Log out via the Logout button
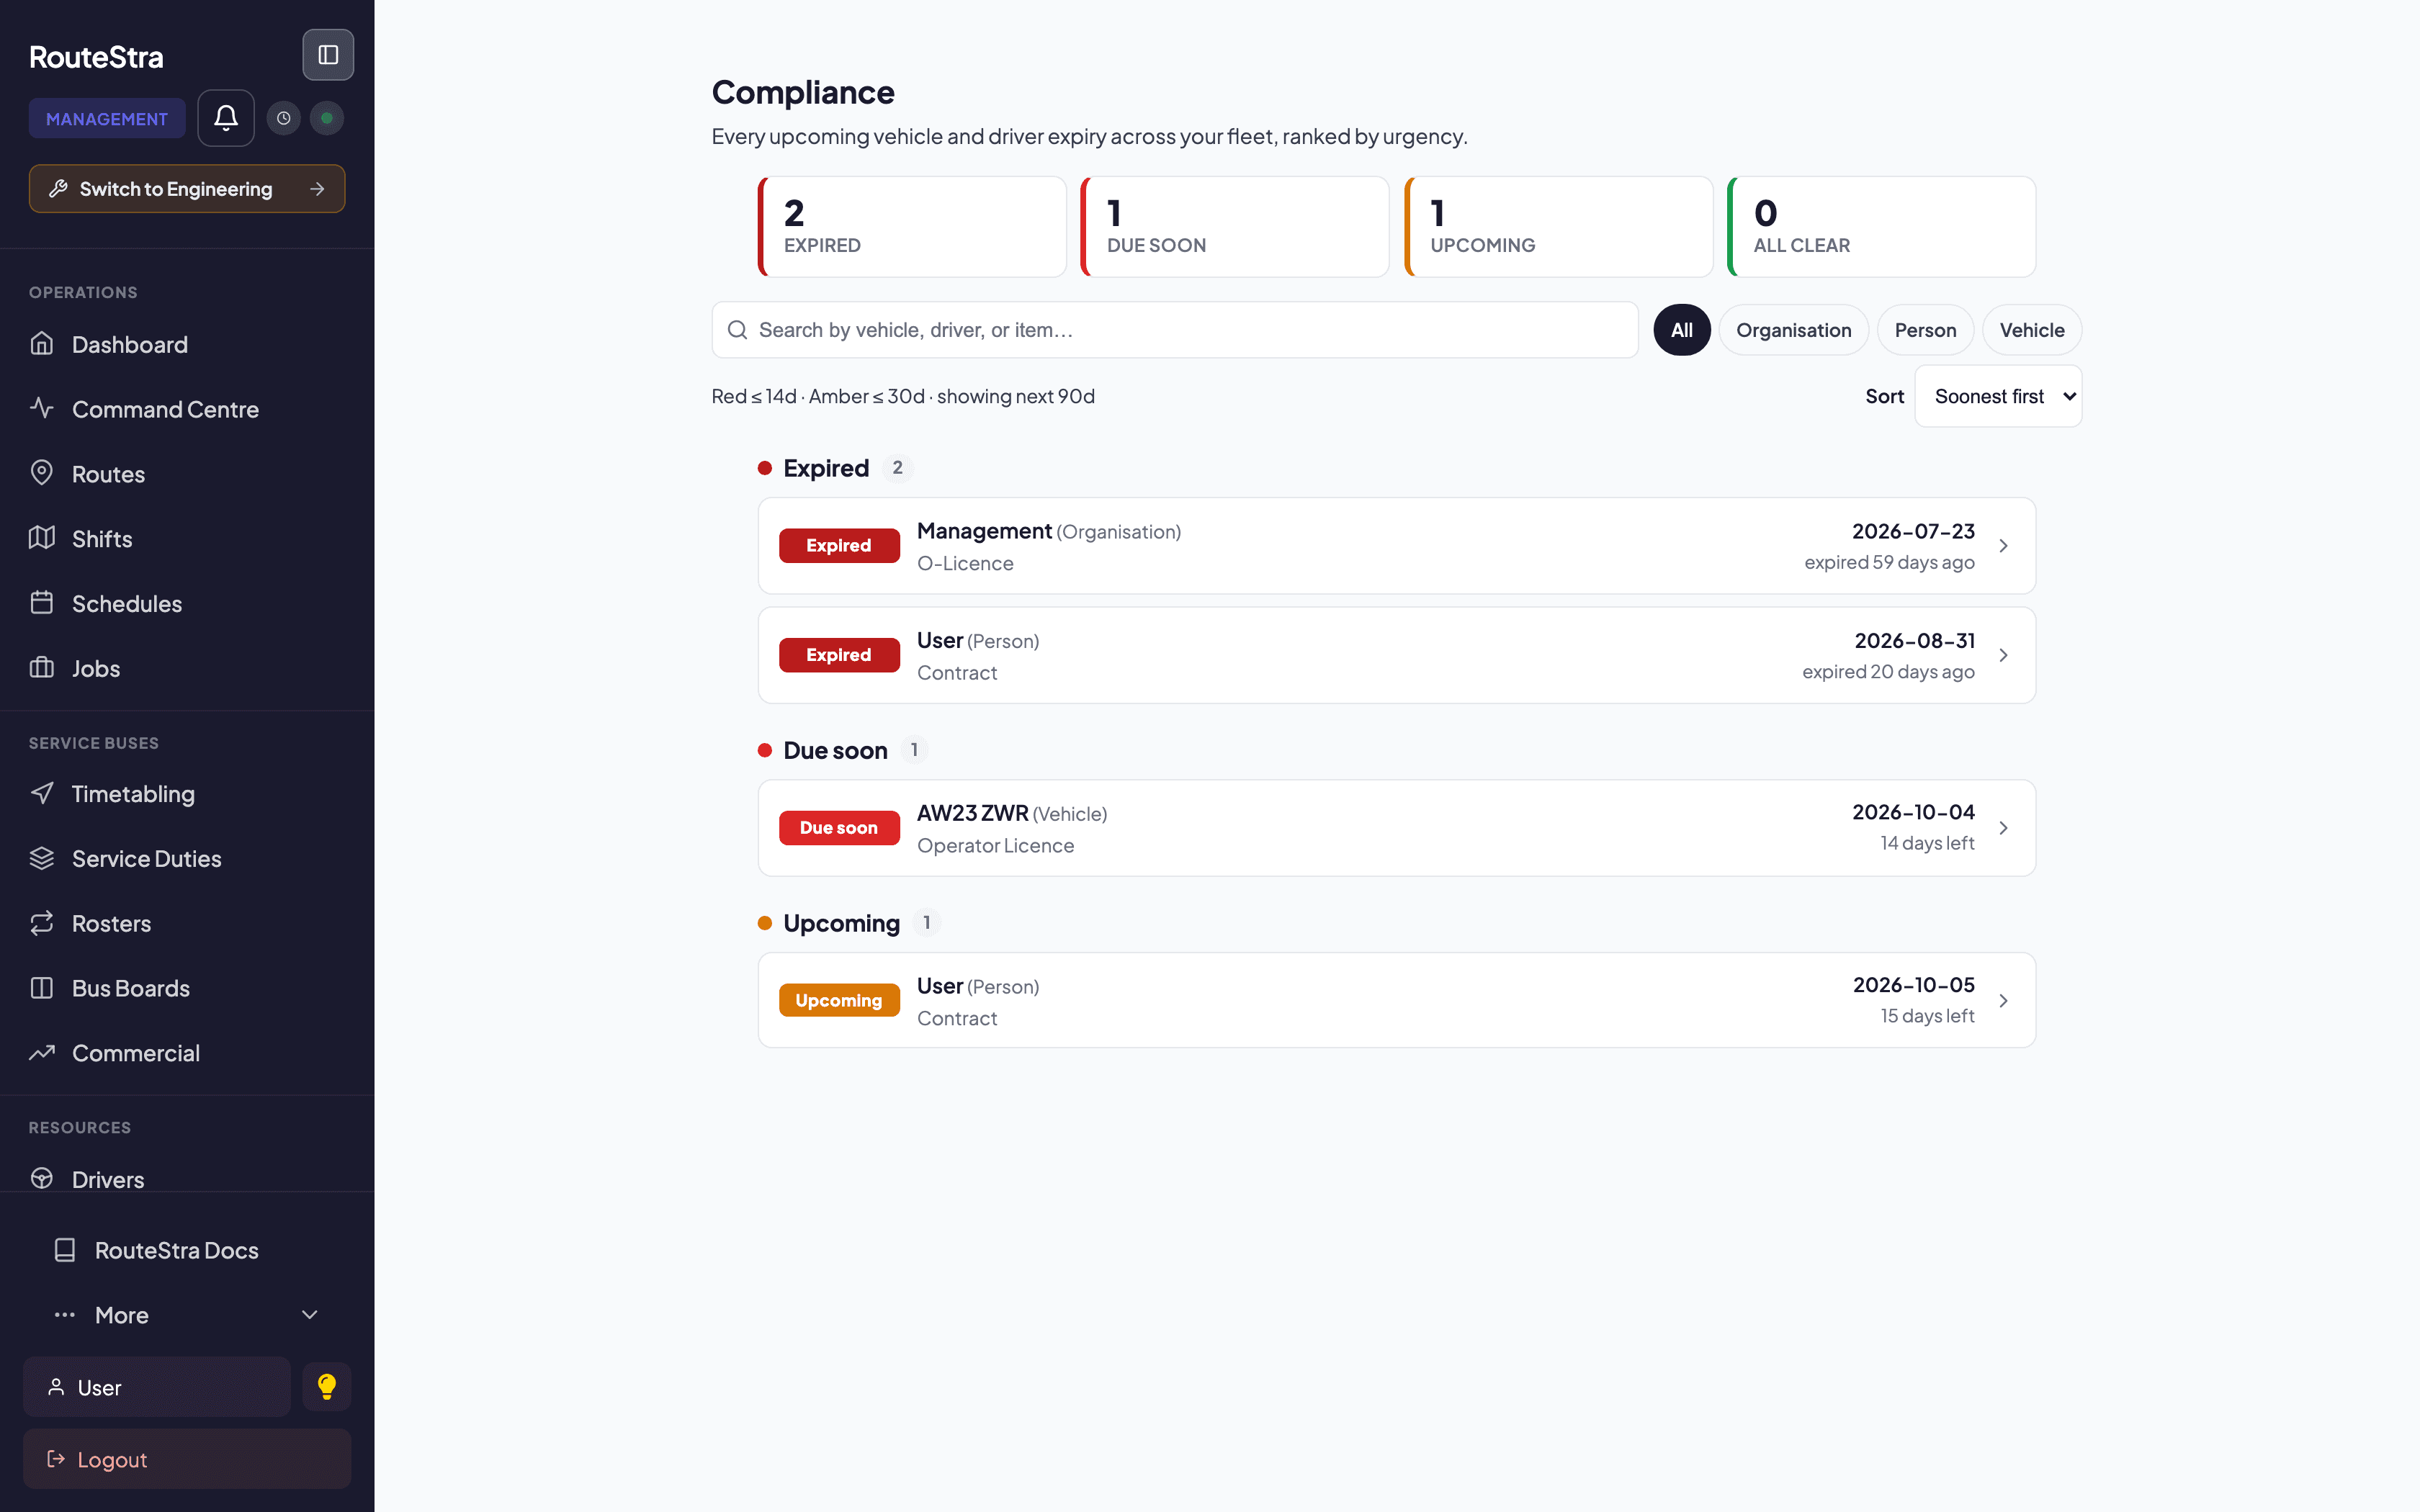Viewport: 2420px width, 1512px height. click(x=187, y=1459)
